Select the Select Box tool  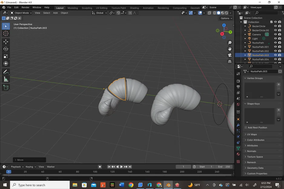point(6,26)
